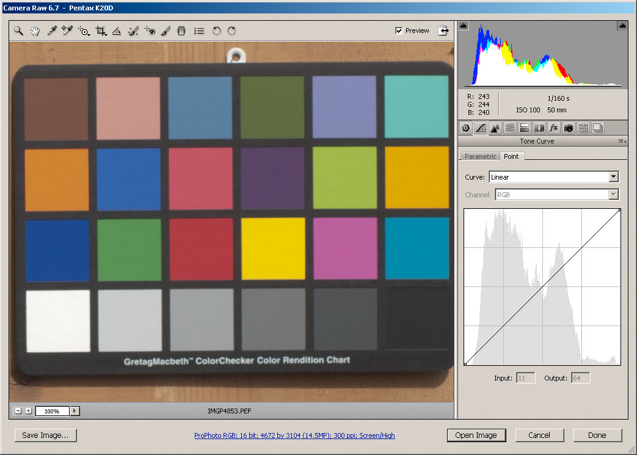Uncheck the Preview checkbox

point(399,31)
